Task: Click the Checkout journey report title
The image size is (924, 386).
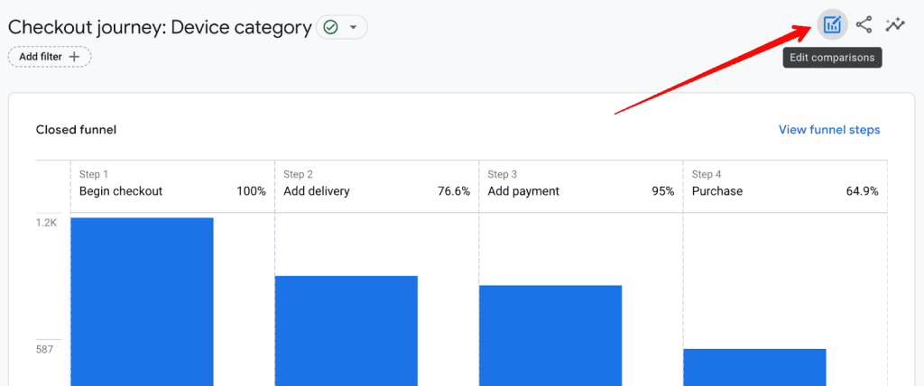Action: (160, 28)
